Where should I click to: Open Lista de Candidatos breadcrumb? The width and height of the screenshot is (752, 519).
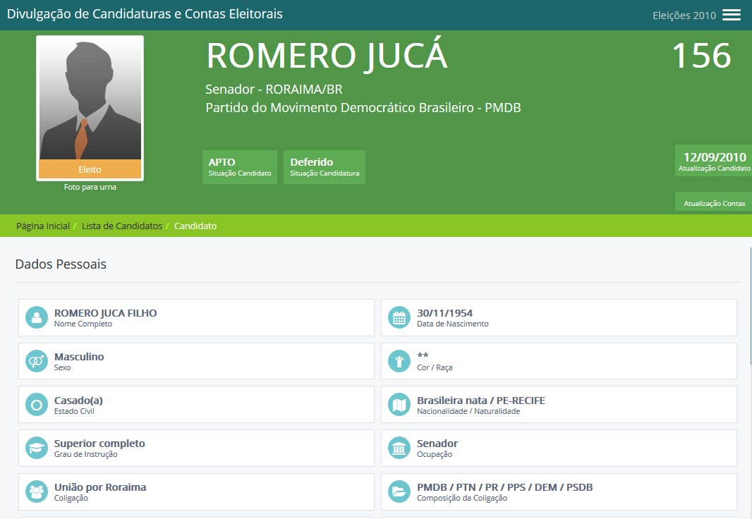coord(122,226)
